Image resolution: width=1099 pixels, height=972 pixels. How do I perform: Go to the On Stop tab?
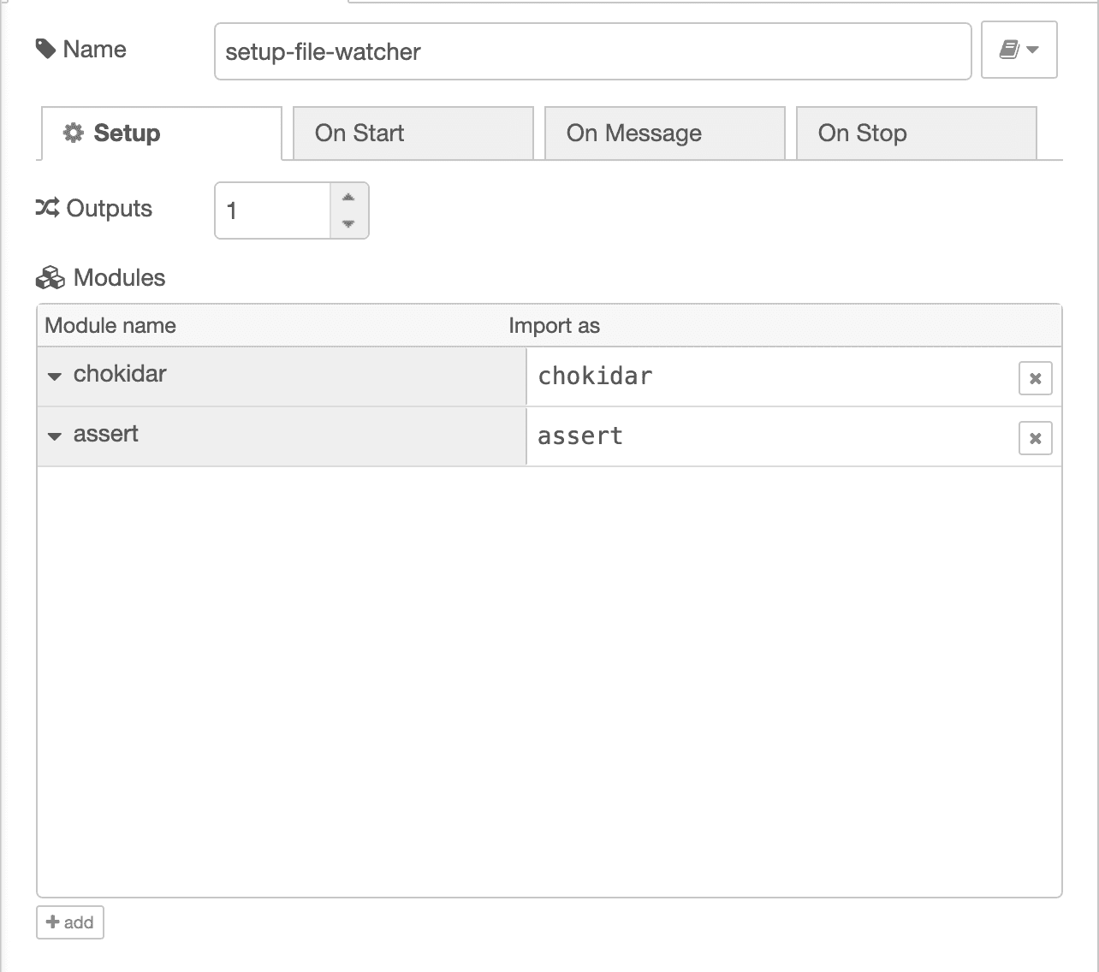click(x=916, y=133)
